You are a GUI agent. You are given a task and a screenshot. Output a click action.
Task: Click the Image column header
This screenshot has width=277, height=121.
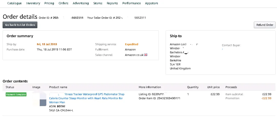(36, 87)
